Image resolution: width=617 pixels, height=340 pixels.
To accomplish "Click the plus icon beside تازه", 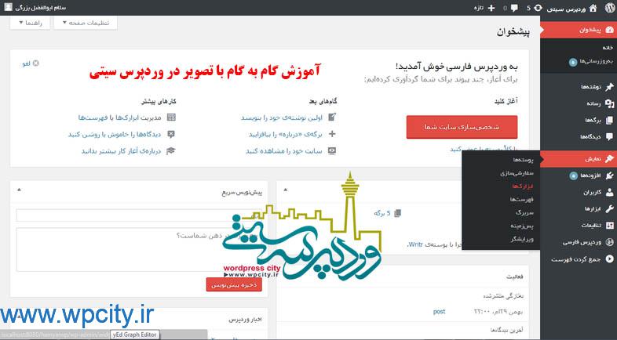I will point(491,8).
